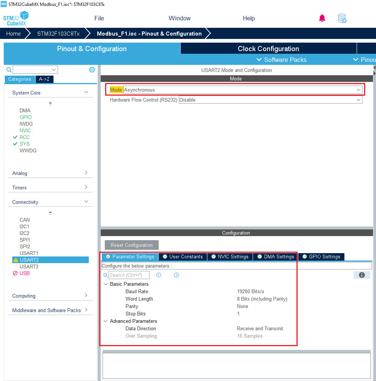Click the STM32CubeMX logo
This screenshot has height=381, width=376.
click(x=16, y=19)
